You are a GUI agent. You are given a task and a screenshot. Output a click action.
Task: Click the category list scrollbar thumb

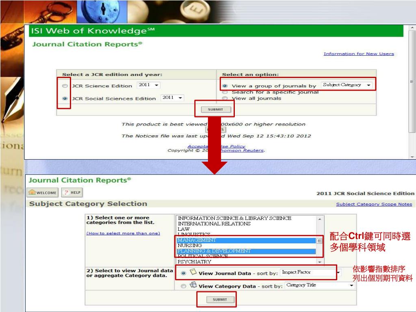point(319,241)
